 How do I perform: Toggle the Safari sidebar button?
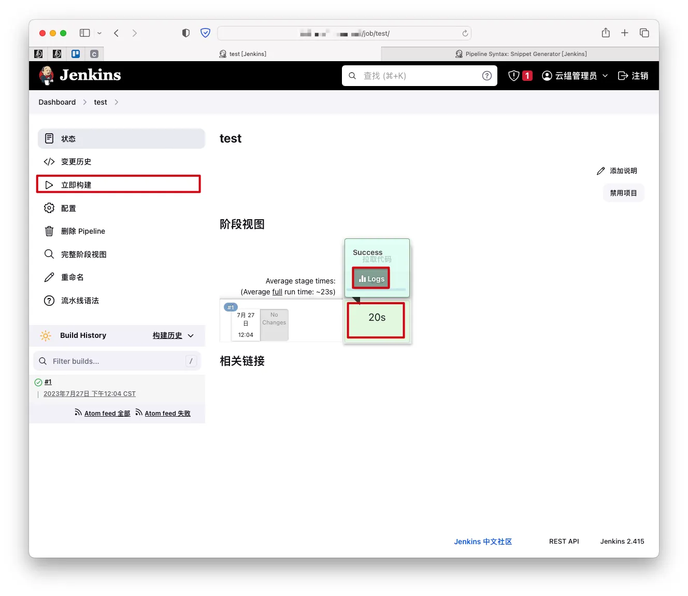coord(85,33)
